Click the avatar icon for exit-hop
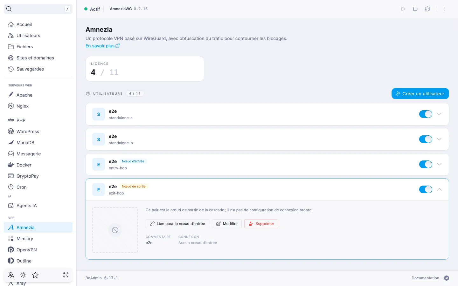The image size is (458, 286). click(x=99, y=190)
